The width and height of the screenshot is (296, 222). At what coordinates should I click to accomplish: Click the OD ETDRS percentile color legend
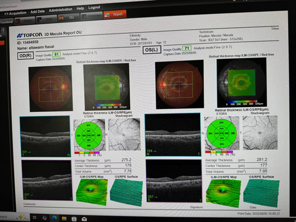pos(87,153)
